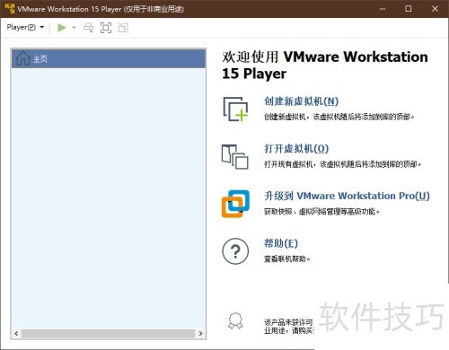This screenshot has width=449, height=350.
Task: Select the 主页 home item in library
Action: 109,58
